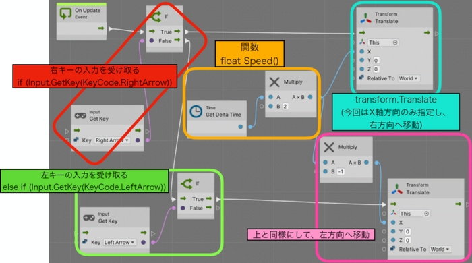Viewport: 472px width, 263px height.
Task: Click the Y value field on bottom Translate
Action: (x=407, y=231)
